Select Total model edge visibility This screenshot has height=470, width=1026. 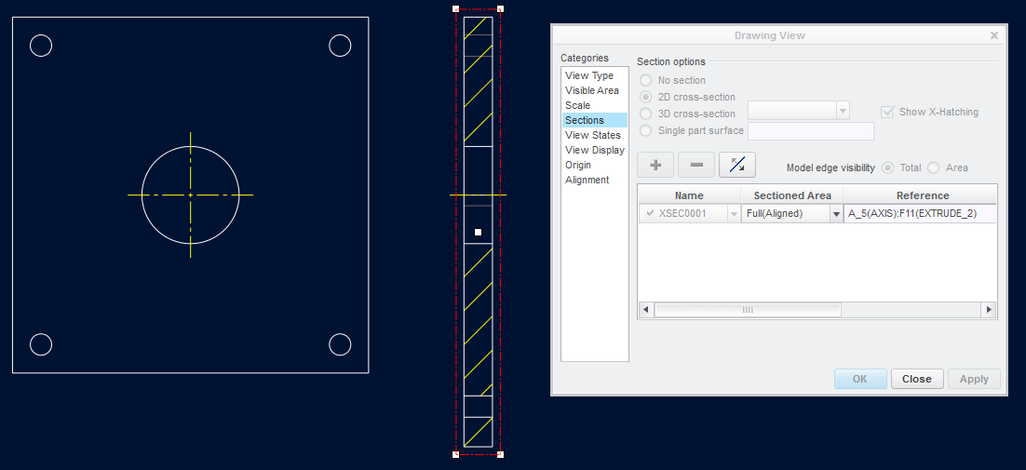[888, 168]
